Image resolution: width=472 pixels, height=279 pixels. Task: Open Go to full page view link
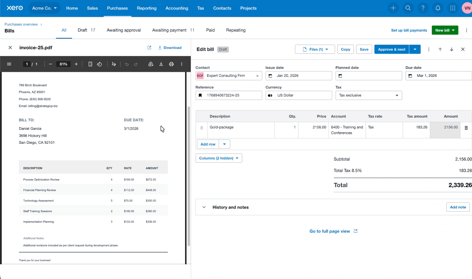(x=330, y=231)
